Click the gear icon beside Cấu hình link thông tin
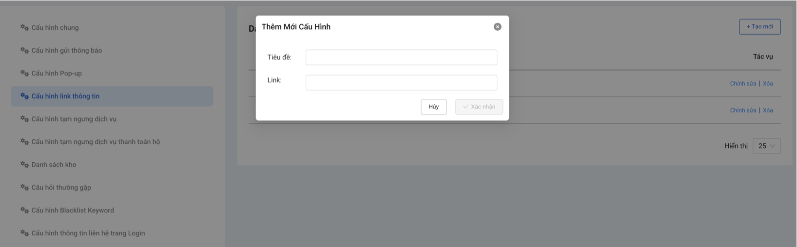Viewport: 797px width, 247px height. 24,96
